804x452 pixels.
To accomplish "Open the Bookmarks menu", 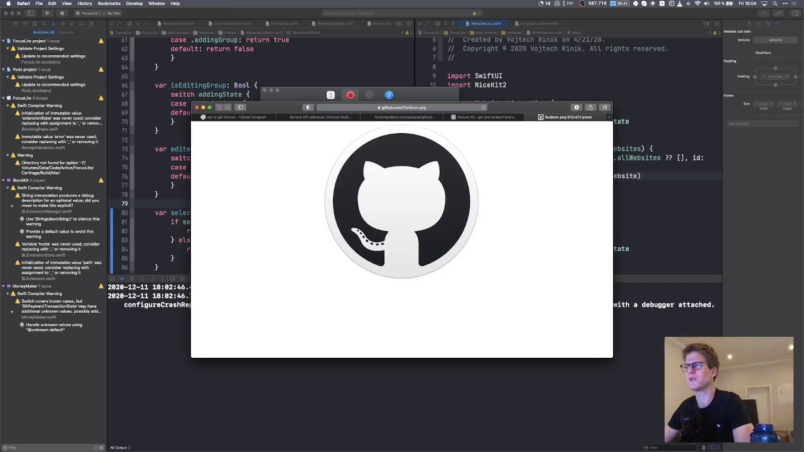I will click(x=109, y=4).
